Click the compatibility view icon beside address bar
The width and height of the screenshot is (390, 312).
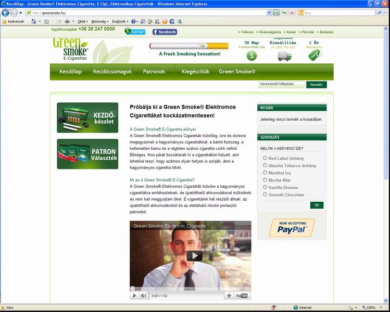[x=276, y=12]
